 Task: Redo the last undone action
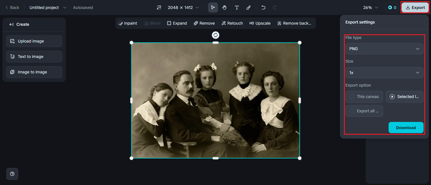pos(275,7)
